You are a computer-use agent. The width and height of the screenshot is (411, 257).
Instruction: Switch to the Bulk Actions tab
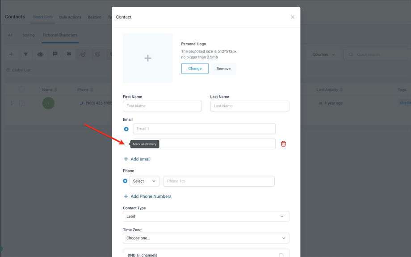tap(70, 17)
